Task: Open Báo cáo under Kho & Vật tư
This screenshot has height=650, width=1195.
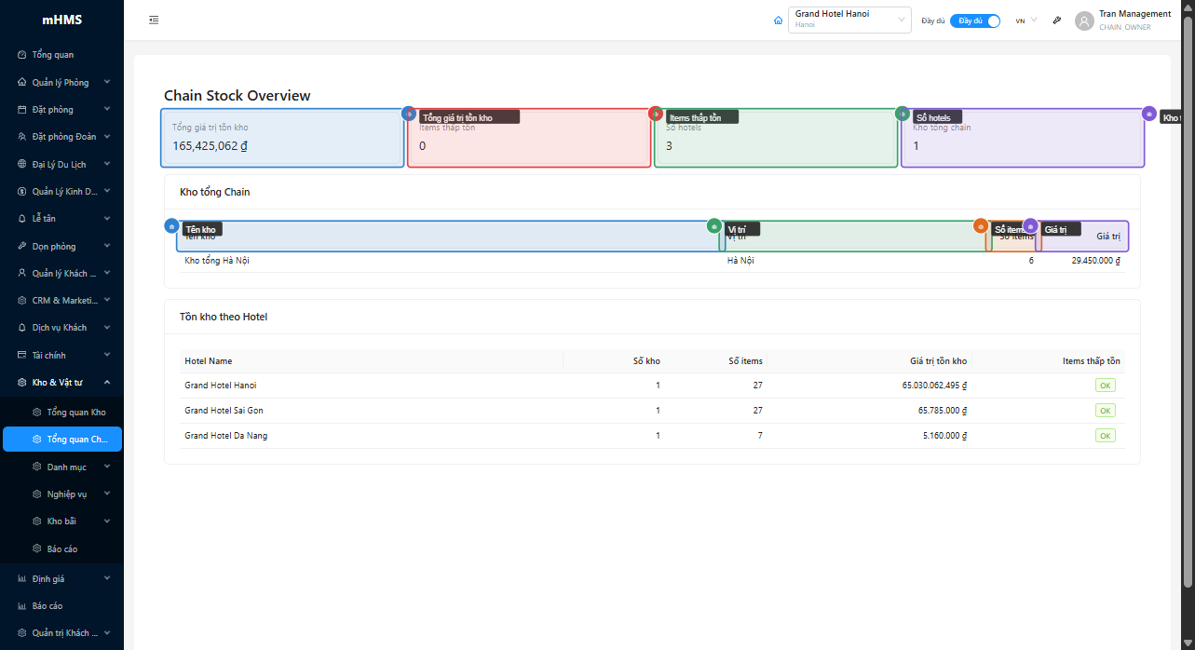Action: pos(61,549)
